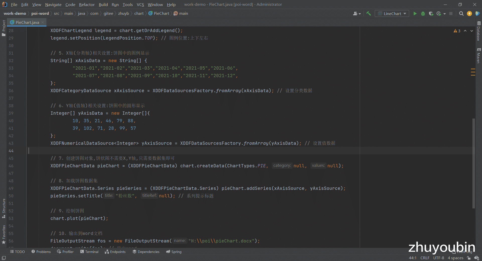Show the TODO tool window

17,252
